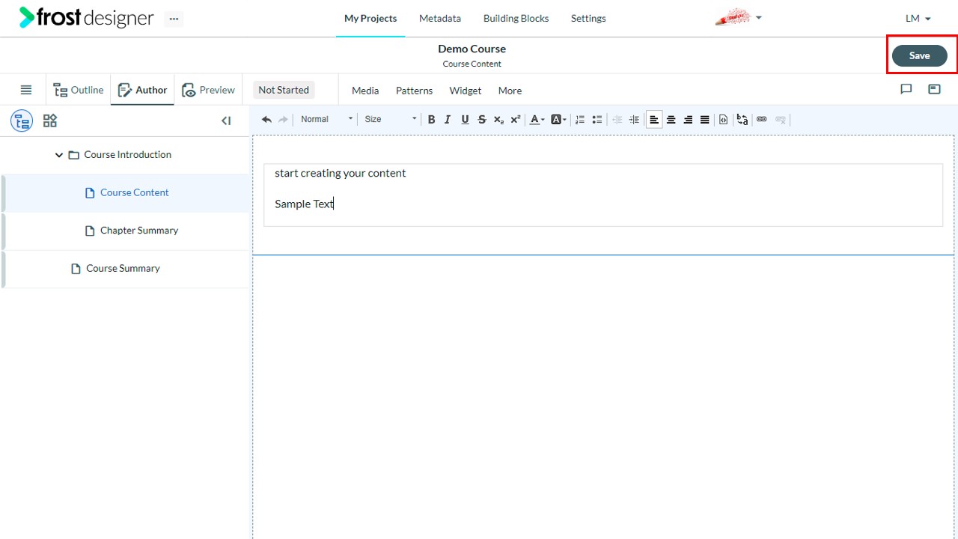Viewport: 958px width, 539px height.
Task: Toggle the hamburger menu icon
Action: click(x=26, y=90)
